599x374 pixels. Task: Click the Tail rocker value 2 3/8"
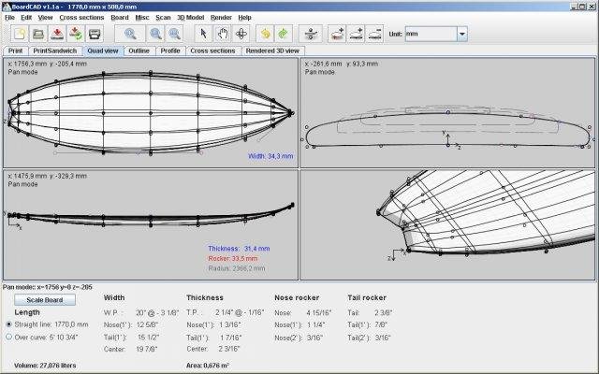coord(383,312)
